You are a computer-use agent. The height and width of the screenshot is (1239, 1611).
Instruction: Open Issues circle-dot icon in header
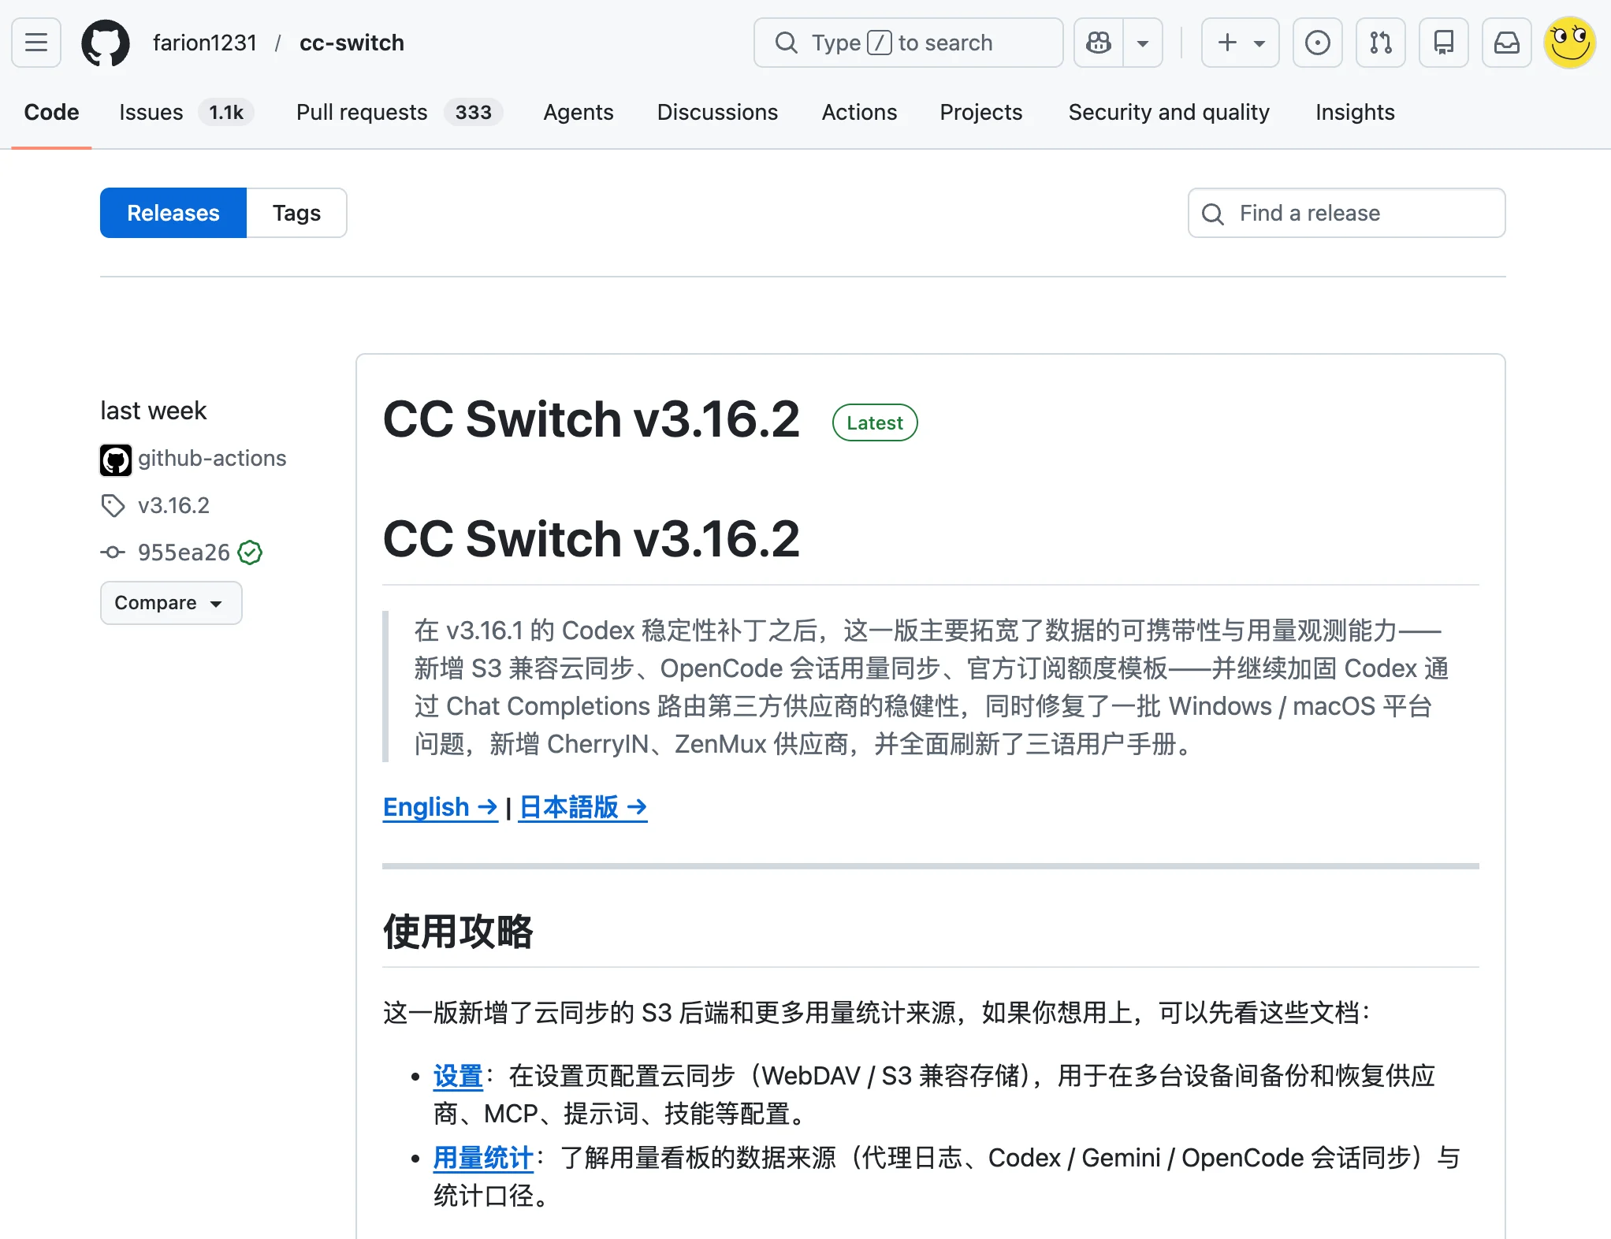point(1318,43)
